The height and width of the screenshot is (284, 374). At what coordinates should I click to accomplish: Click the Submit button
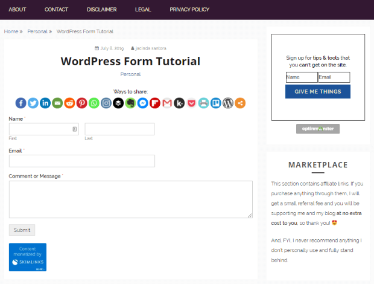click(x=22, y=230)
